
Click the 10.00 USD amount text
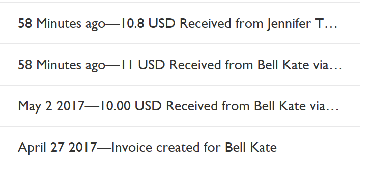131,106
